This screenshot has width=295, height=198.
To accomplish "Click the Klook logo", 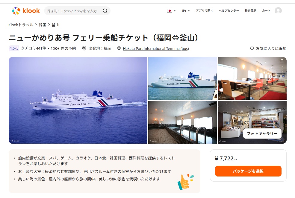I will click(x=26, y=11).
